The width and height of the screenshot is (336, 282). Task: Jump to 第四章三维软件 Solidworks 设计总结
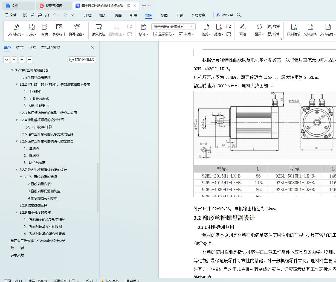pos(38,241)
